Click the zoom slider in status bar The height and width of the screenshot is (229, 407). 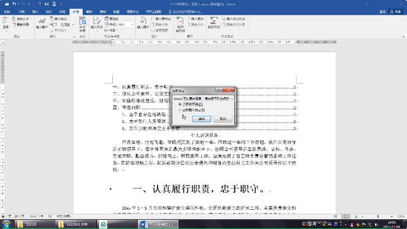click(x=378, y=216)
